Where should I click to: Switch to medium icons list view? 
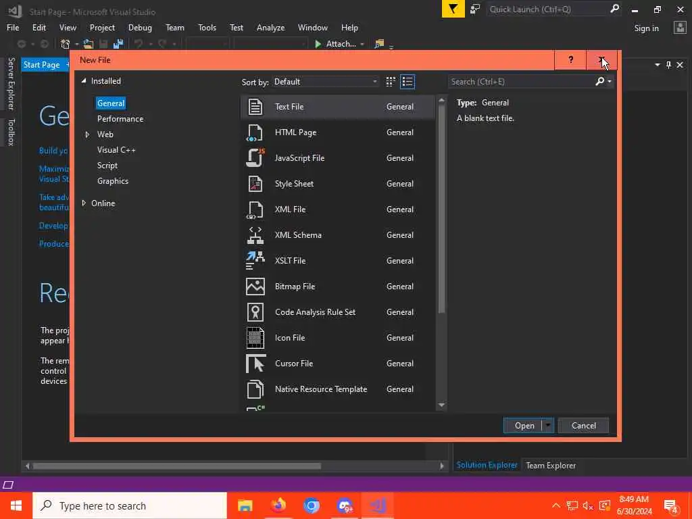[407, 82]
